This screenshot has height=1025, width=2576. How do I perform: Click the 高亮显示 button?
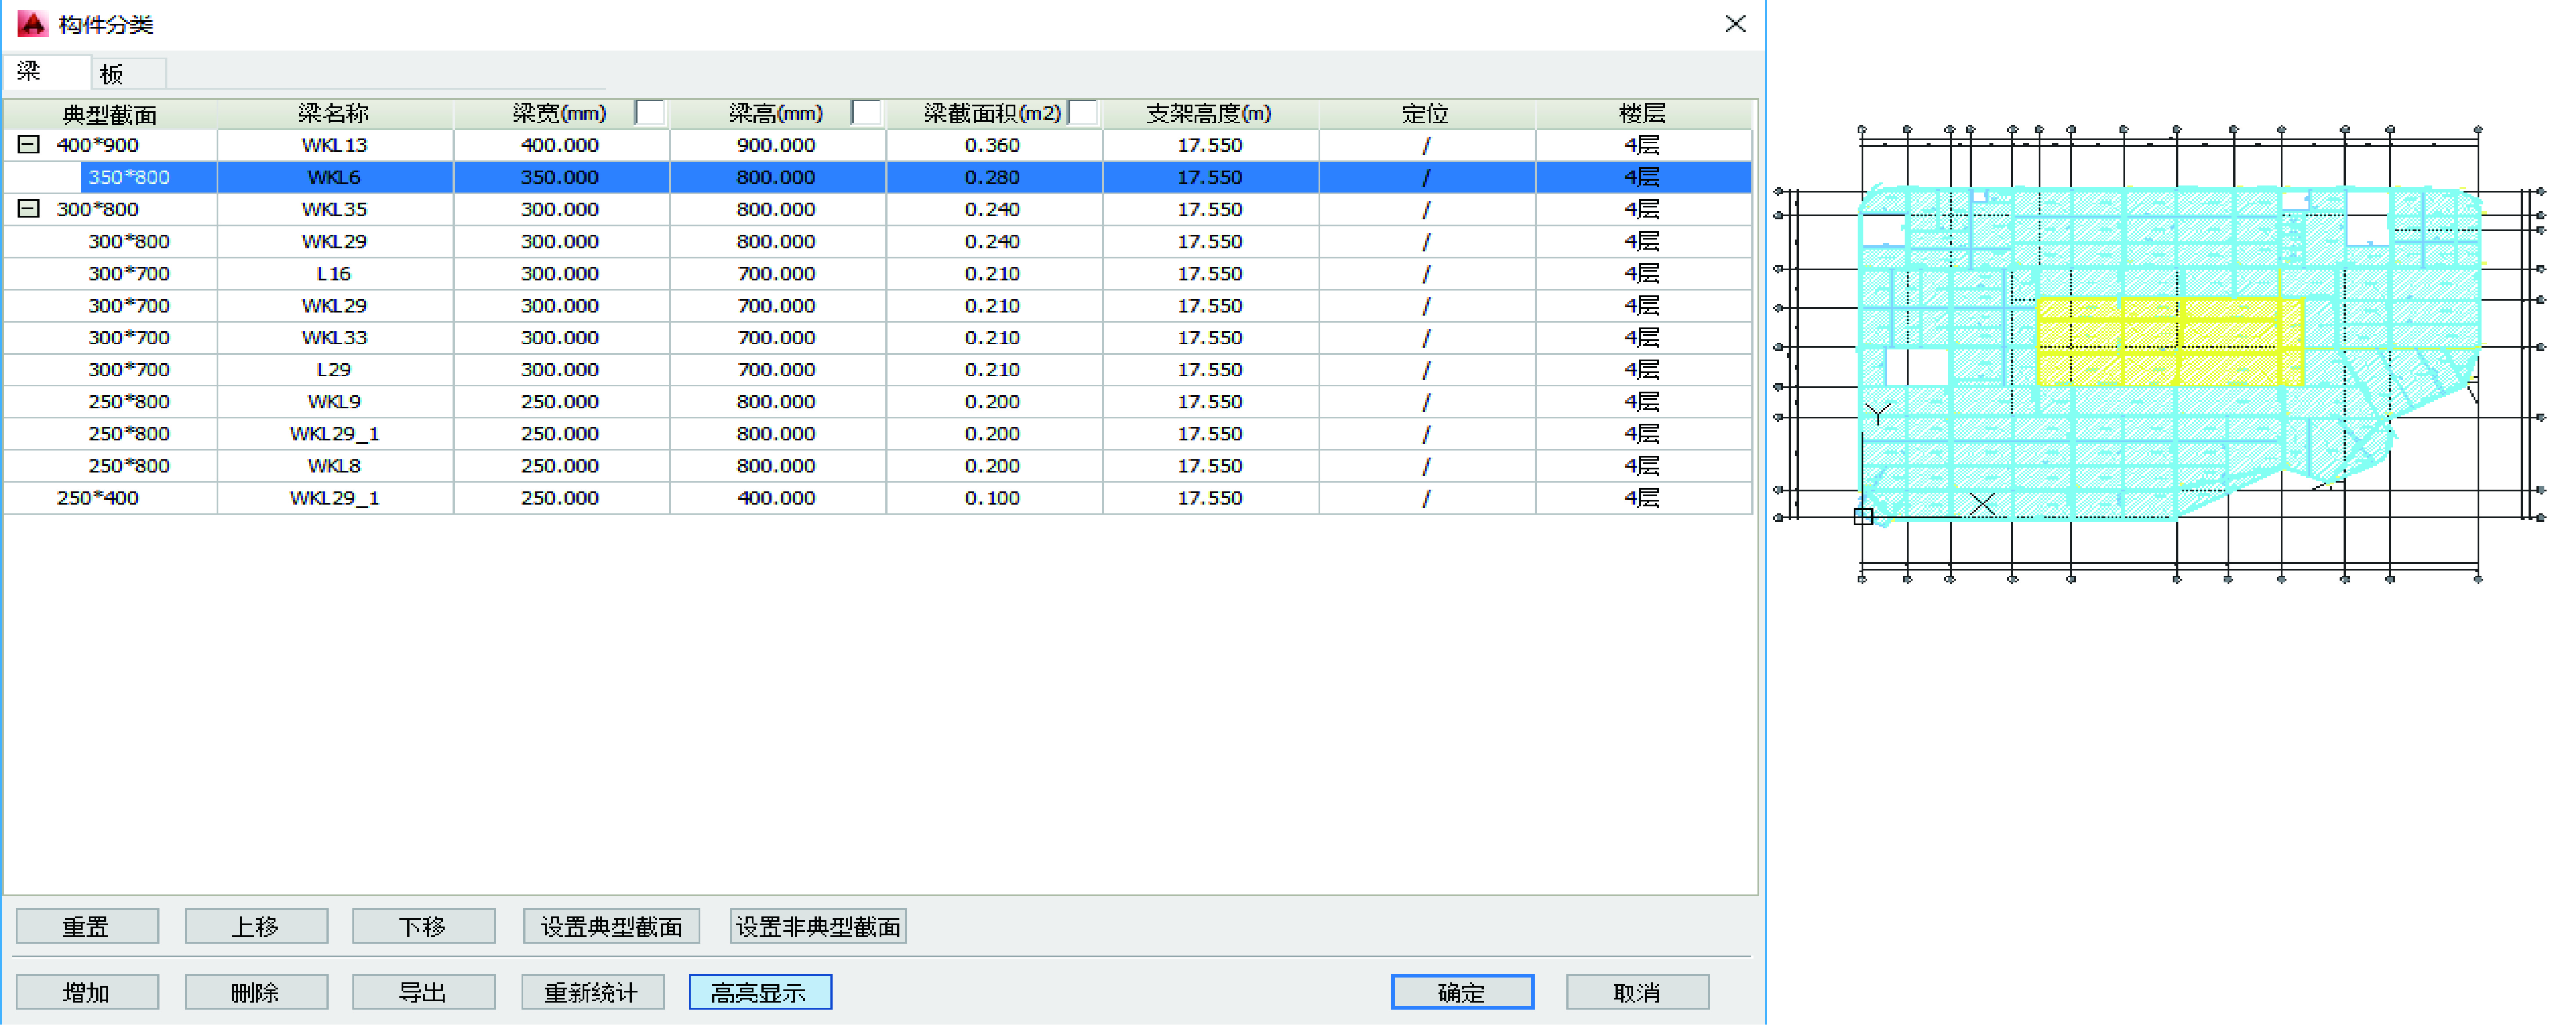(760, 992)
